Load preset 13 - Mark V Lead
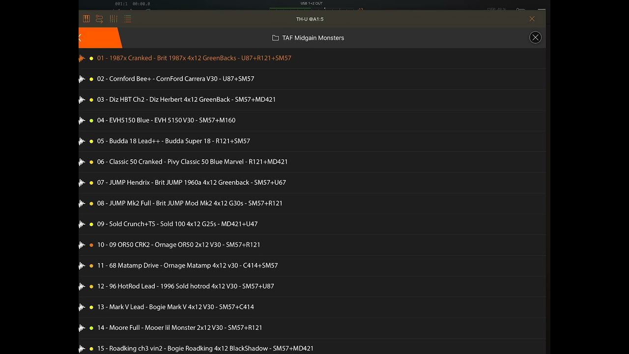This screenshot has height=354, width=629. pos(175,307)
